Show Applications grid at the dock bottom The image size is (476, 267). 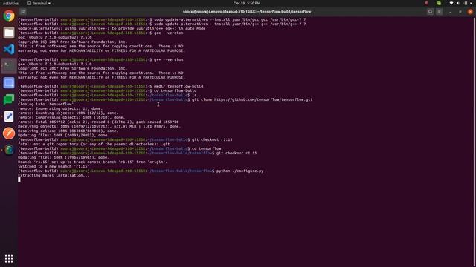point(9,258)
